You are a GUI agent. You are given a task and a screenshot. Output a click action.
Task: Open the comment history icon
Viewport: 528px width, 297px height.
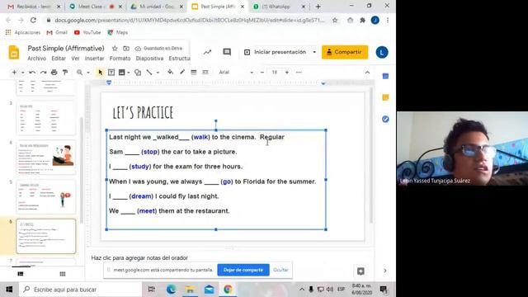point(227,52)
